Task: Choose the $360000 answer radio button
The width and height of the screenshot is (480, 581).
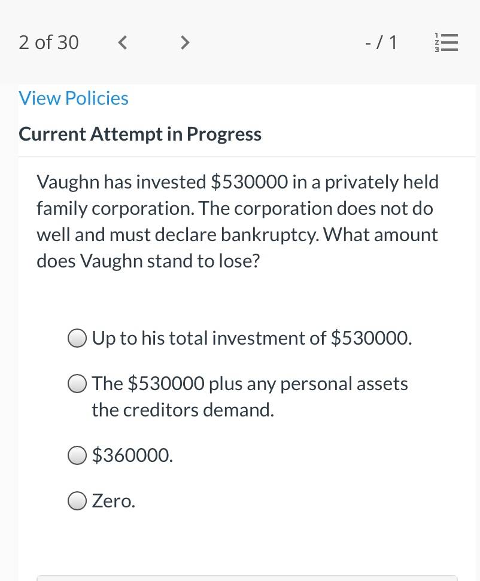Action: pyautogui.click(x=77, y=455)
